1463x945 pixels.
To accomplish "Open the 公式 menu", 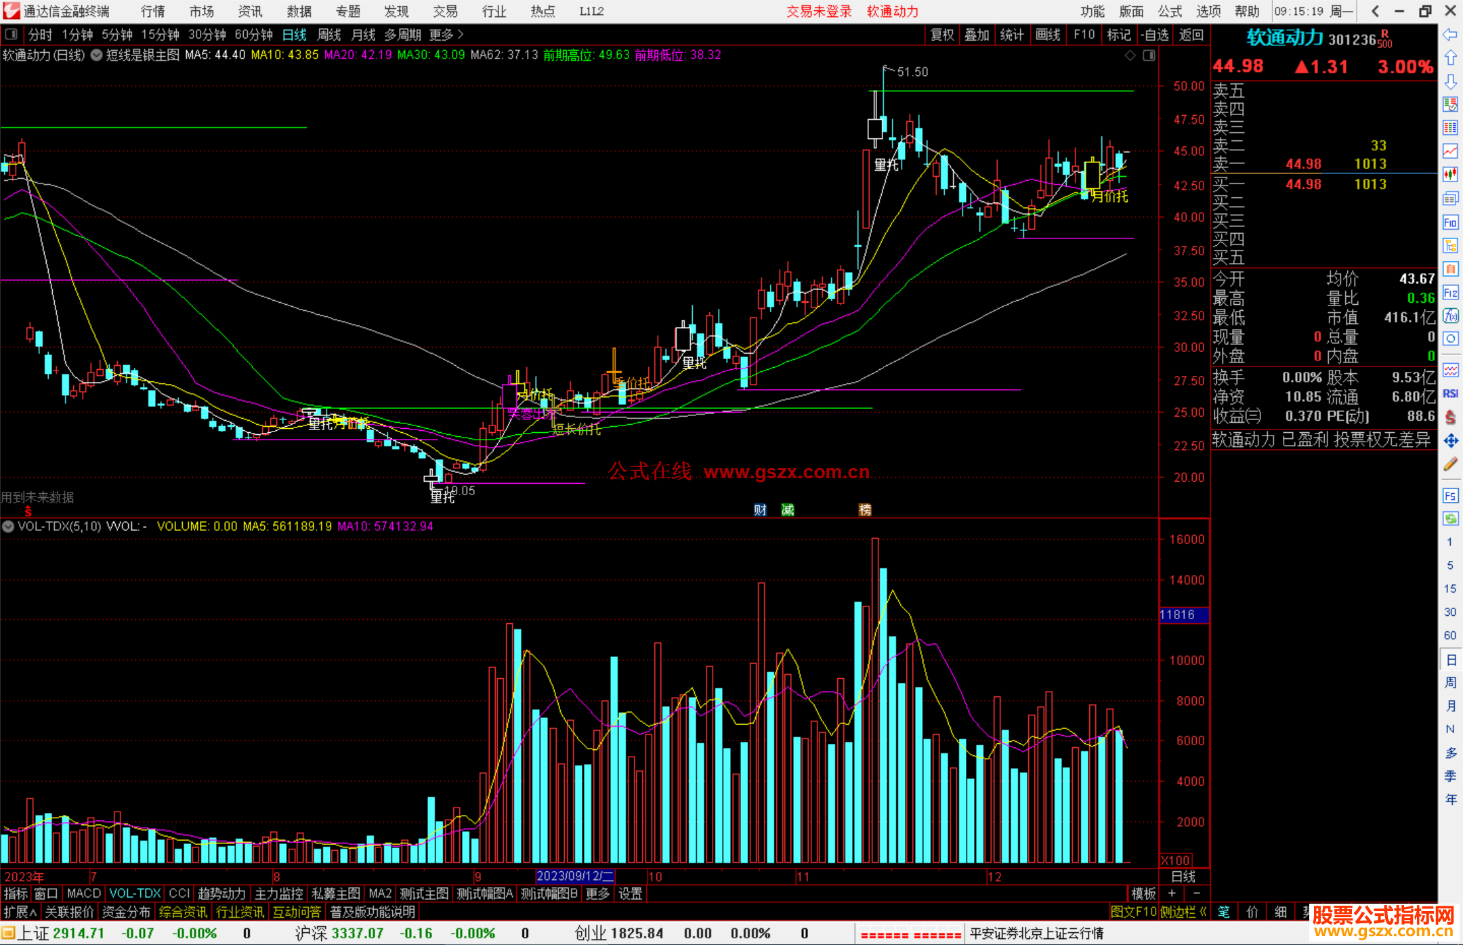I will [1169, 11].
